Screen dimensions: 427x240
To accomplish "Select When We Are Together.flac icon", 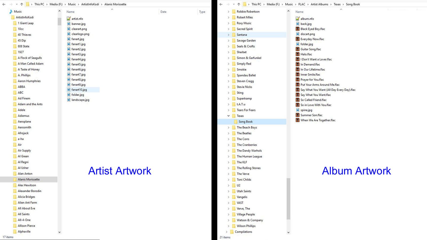I will pos(298,120).
